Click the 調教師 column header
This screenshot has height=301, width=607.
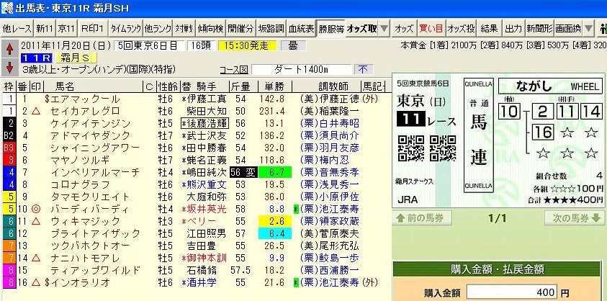pyautogui.click(x=333, y=86)
